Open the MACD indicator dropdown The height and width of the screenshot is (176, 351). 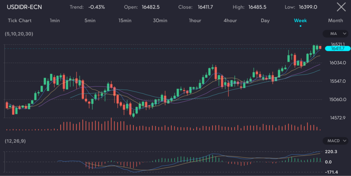click(335, 141)
